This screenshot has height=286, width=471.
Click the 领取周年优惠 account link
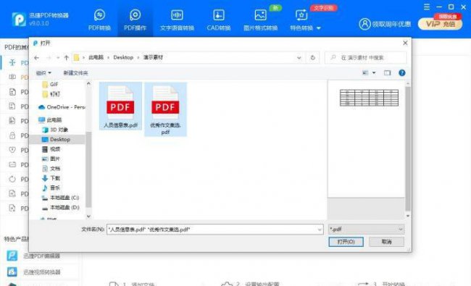click(385, 24)
